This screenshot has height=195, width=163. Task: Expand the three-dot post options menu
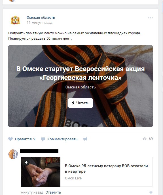tap(150, 18)
